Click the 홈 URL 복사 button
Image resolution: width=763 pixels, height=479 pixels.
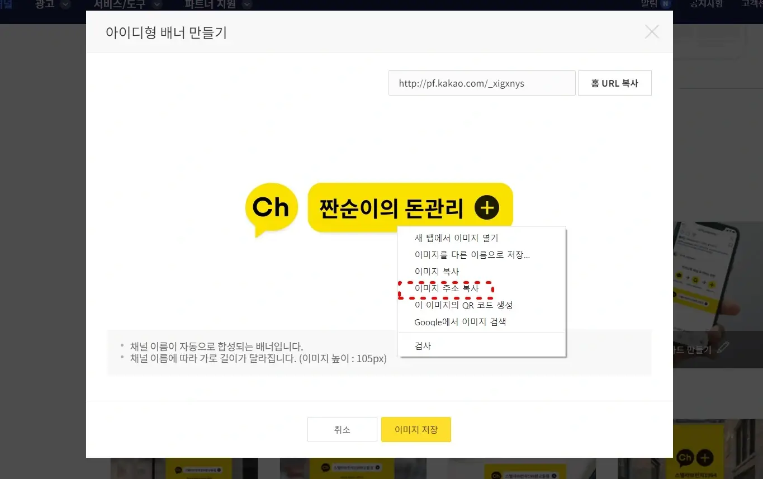pos(615,83)
